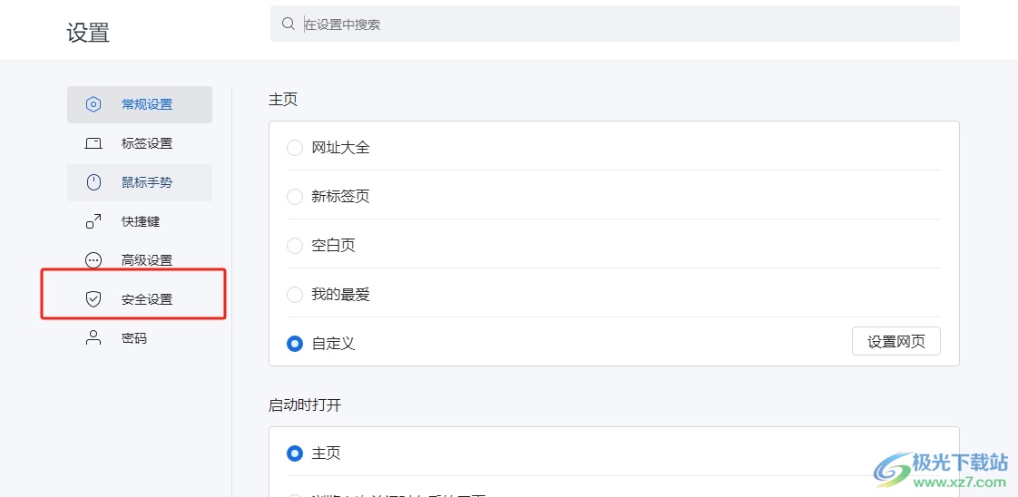Click the search magnifier icon
1018x497 pixels.
point(289,24)
